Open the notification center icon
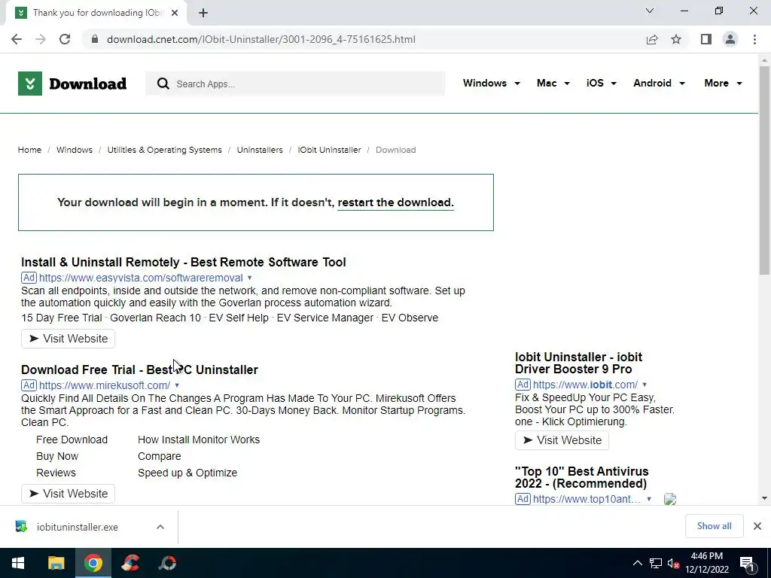 click(x=747, y=563)
